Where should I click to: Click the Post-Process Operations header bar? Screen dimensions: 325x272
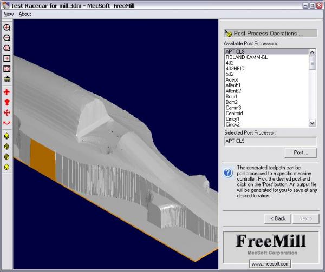[270, 34]
